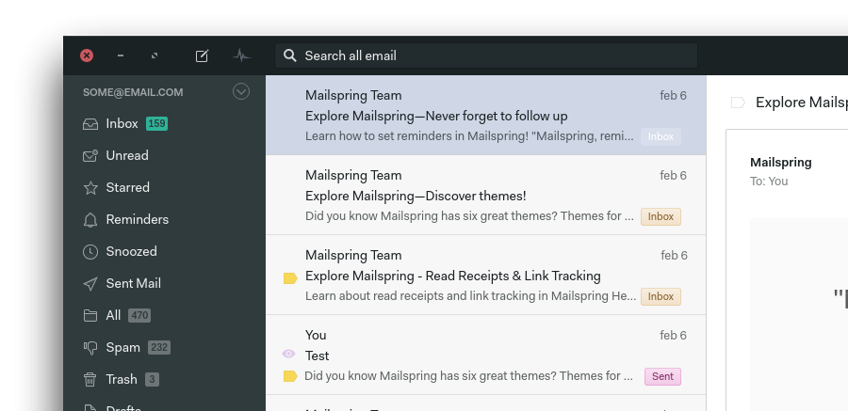Open the All mail label

113,315
